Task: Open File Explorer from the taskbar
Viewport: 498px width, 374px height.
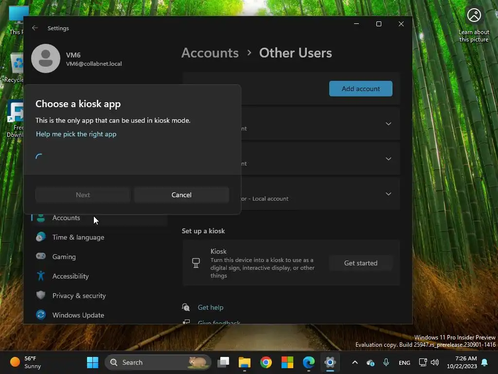Action: (x=245, y=362)
